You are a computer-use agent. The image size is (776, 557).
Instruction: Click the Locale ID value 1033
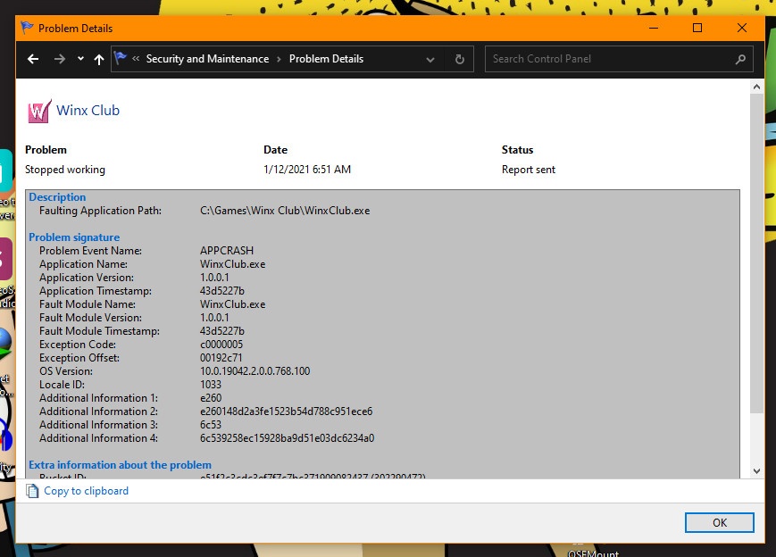click(211, 384)
